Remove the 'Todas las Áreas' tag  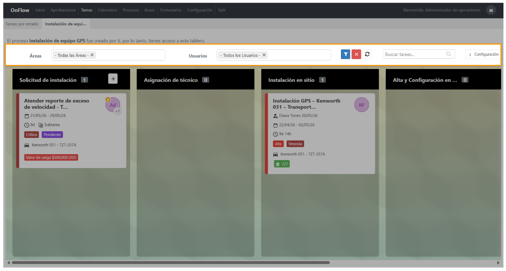coord(92,55)
